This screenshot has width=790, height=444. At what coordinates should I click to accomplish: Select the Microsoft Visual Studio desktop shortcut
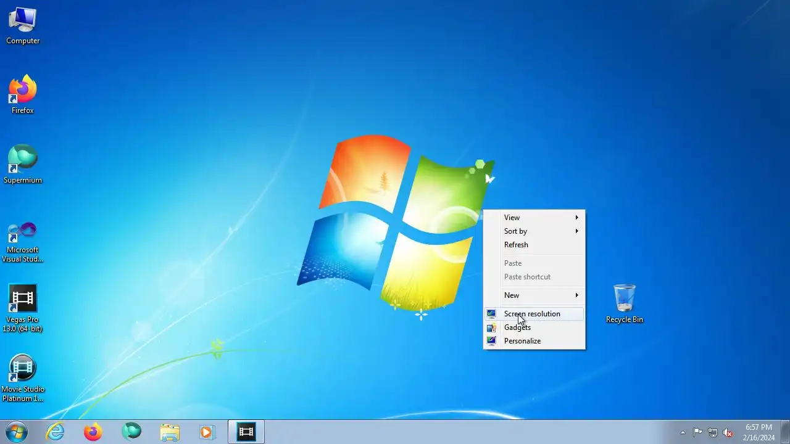pyautogui.click(x=23, y=242)
